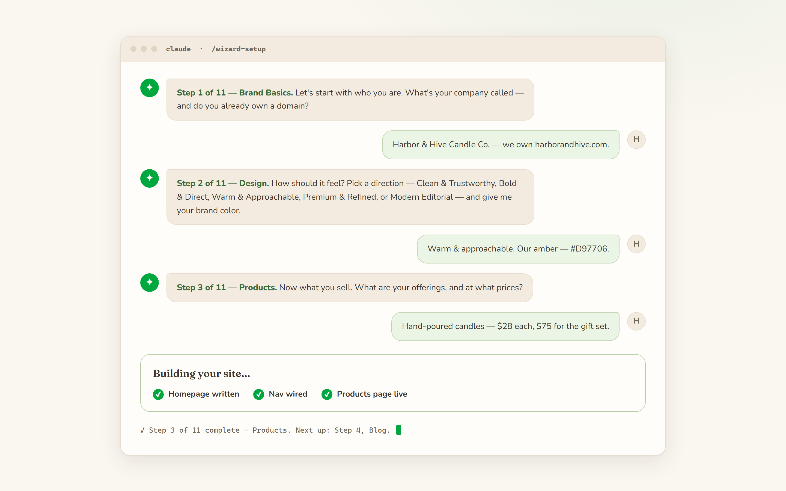Image resolution: width=786 pixels, height=491 pixels.
Task: Click the 'Nav wired' label
Action: [288, 394]
